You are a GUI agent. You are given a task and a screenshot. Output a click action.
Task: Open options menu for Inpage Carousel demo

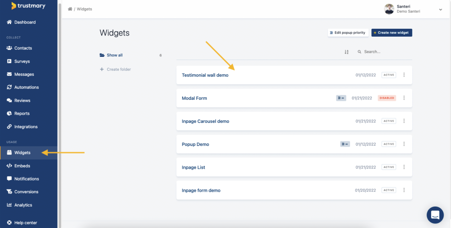404,121
